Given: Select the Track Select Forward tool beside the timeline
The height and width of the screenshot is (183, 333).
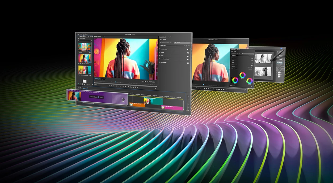Looking at the screenshot, I should point(80,88).
